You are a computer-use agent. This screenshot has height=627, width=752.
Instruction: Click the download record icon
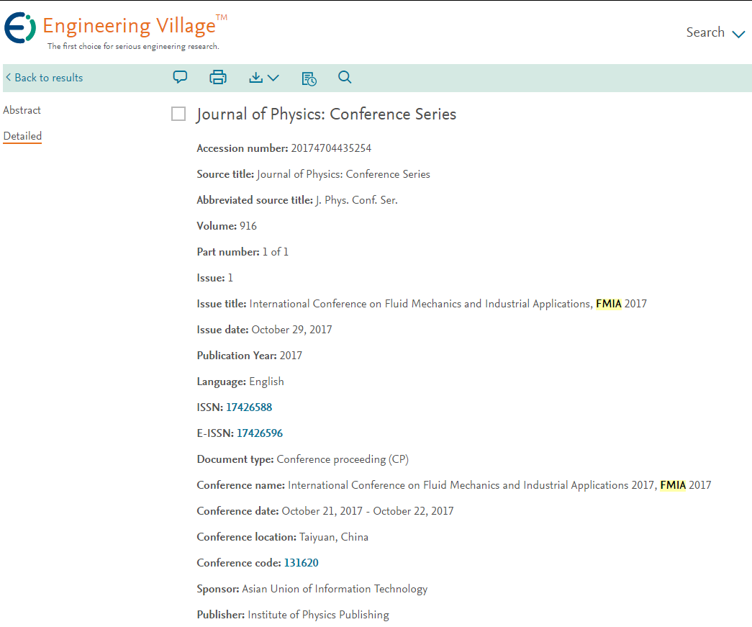tap(256, 77)
